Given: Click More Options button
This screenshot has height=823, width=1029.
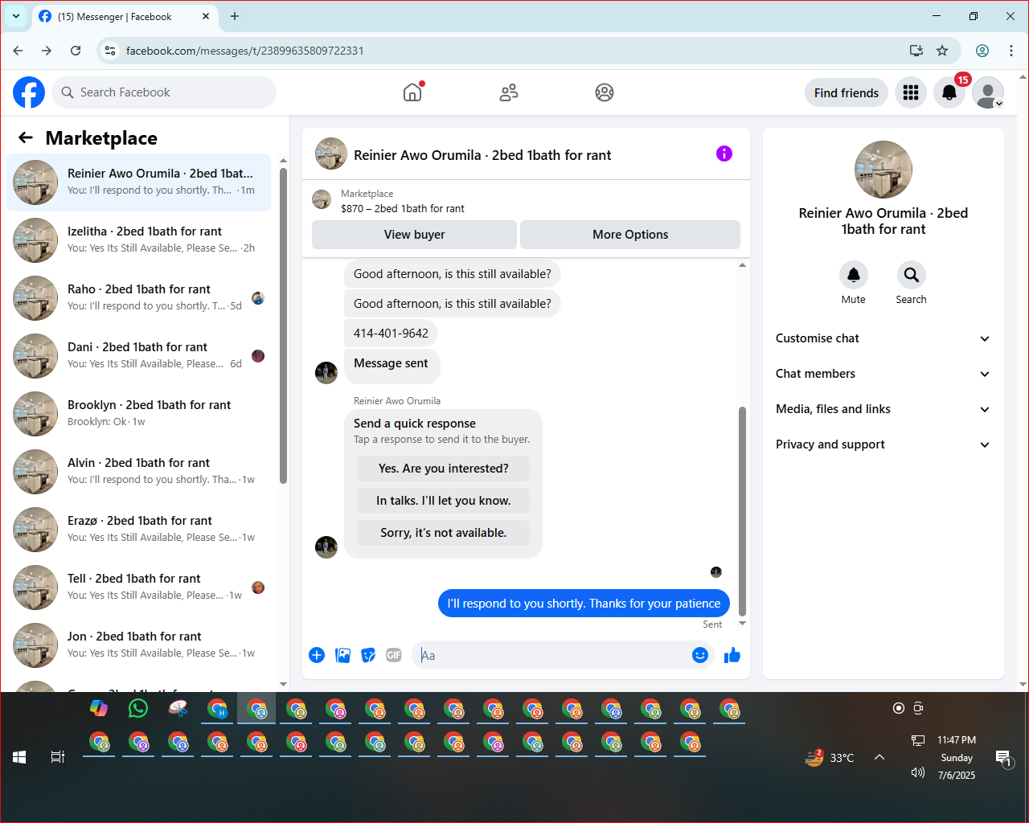Looking at the screenshot, I should coord(630,235).
